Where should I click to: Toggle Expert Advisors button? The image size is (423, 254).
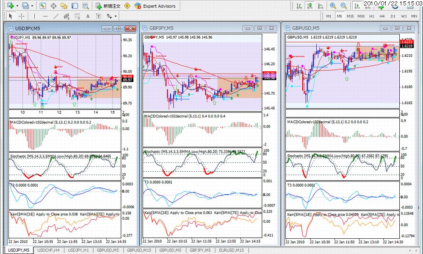coord(155,6)
